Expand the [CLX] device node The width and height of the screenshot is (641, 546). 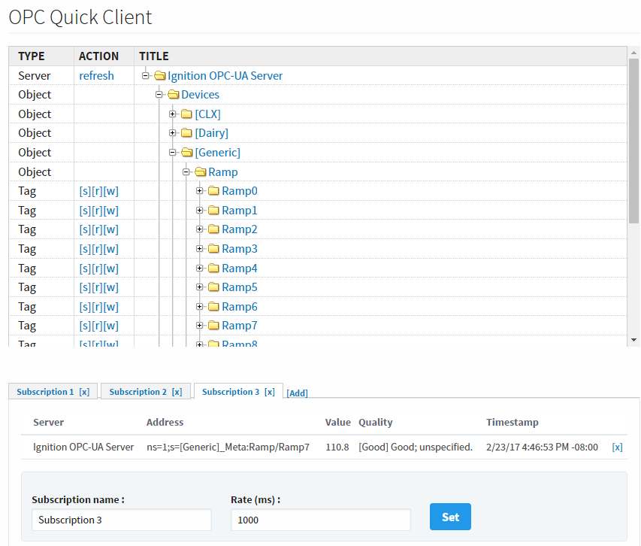pyautogui.click(x=173, y=114)
